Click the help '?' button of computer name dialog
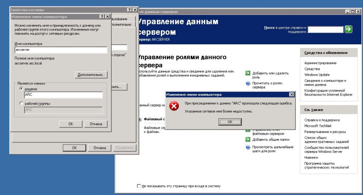 (102, 17)
